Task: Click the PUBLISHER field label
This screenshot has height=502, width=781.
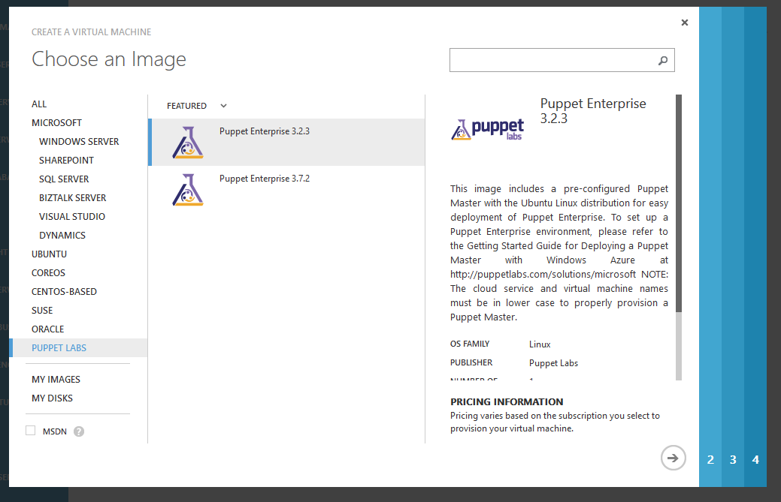Action: click(471, 363)
